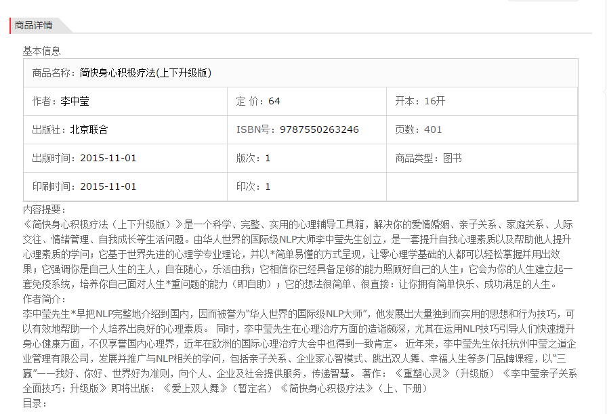Click the empty cell beside 印次
The height and width of the screenshot is (414, 607).
[481, 186]
